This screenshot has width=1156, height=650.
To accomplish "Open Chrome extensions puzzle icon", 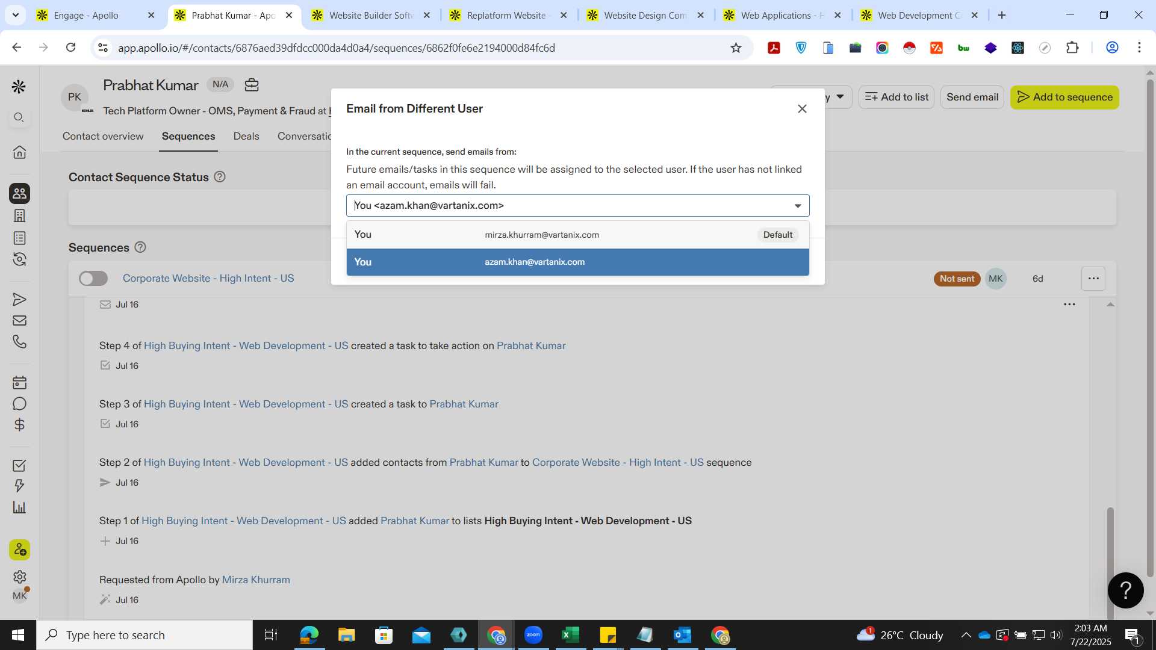I will pyautogui.click(x=1072, y=48).
